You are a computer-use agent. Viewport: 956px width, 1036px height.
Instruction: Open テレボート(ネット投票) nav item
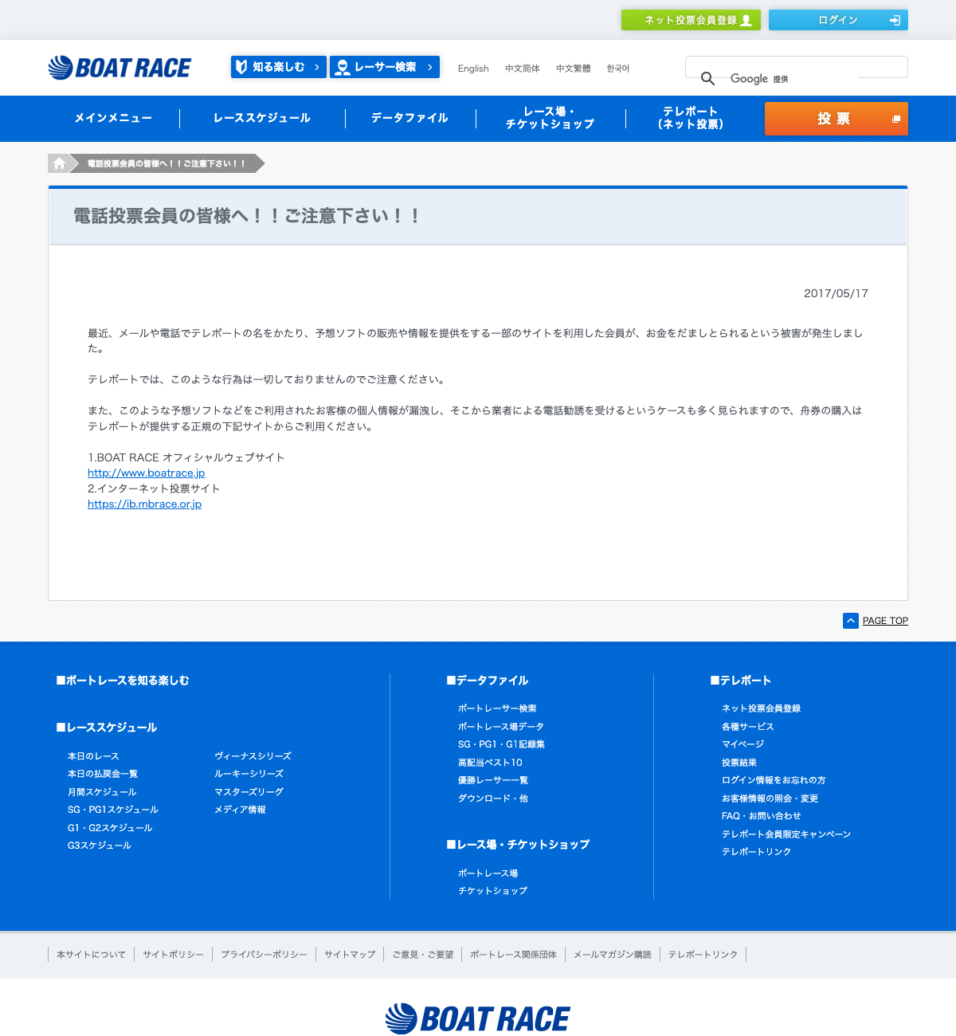coord(691,118)
